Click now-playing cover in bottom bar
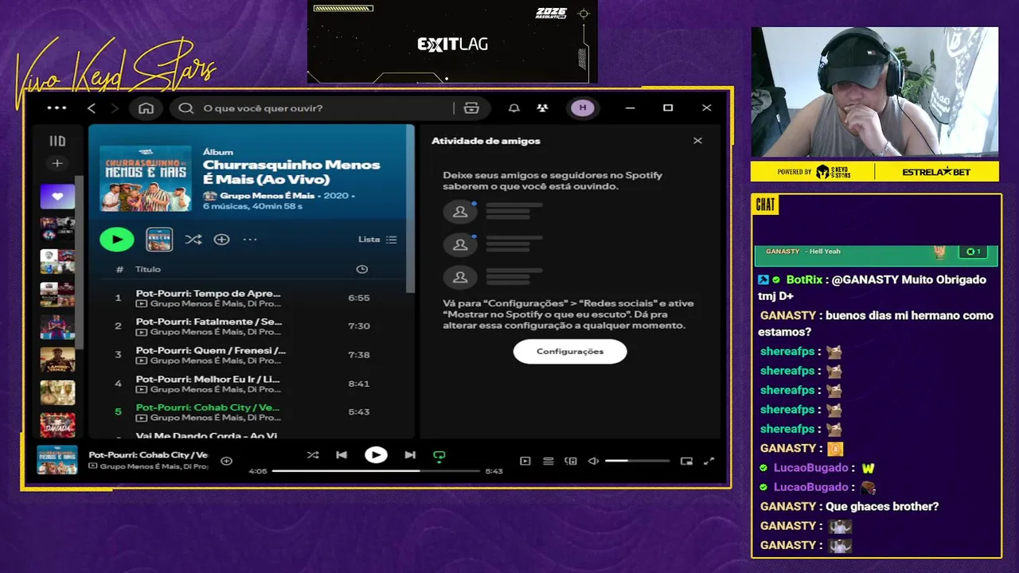 click(x=57, y=460)
